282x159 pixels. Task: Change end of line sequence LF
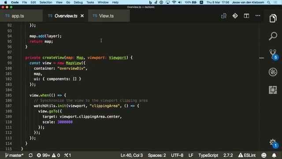point(191,155)
